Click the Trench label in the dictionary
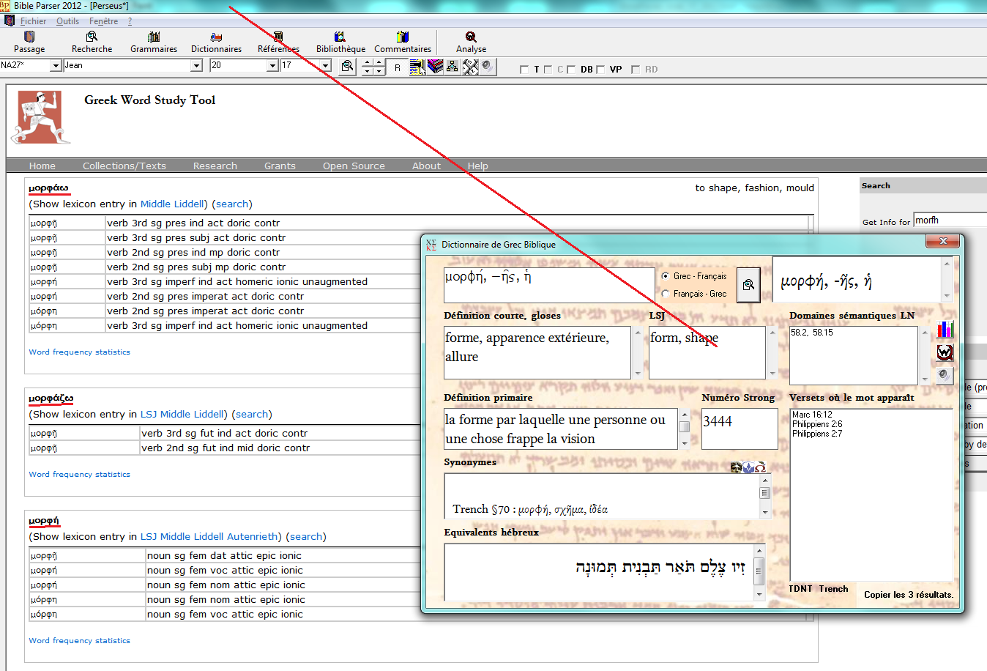The image size is (987, 671). 833,589
